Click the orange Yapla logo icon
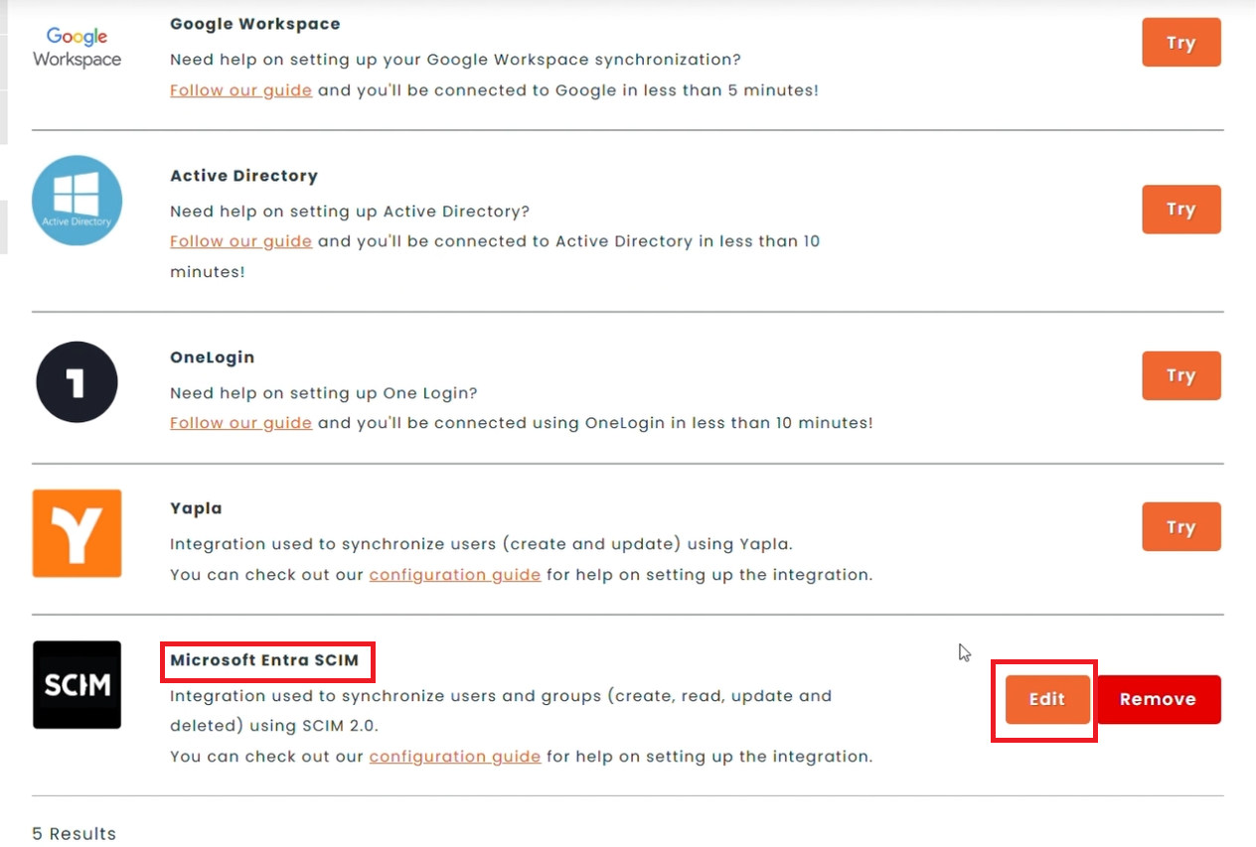The width and height of the screenshot is (1256, 847). pyautogui.click(x=77, y=533)
